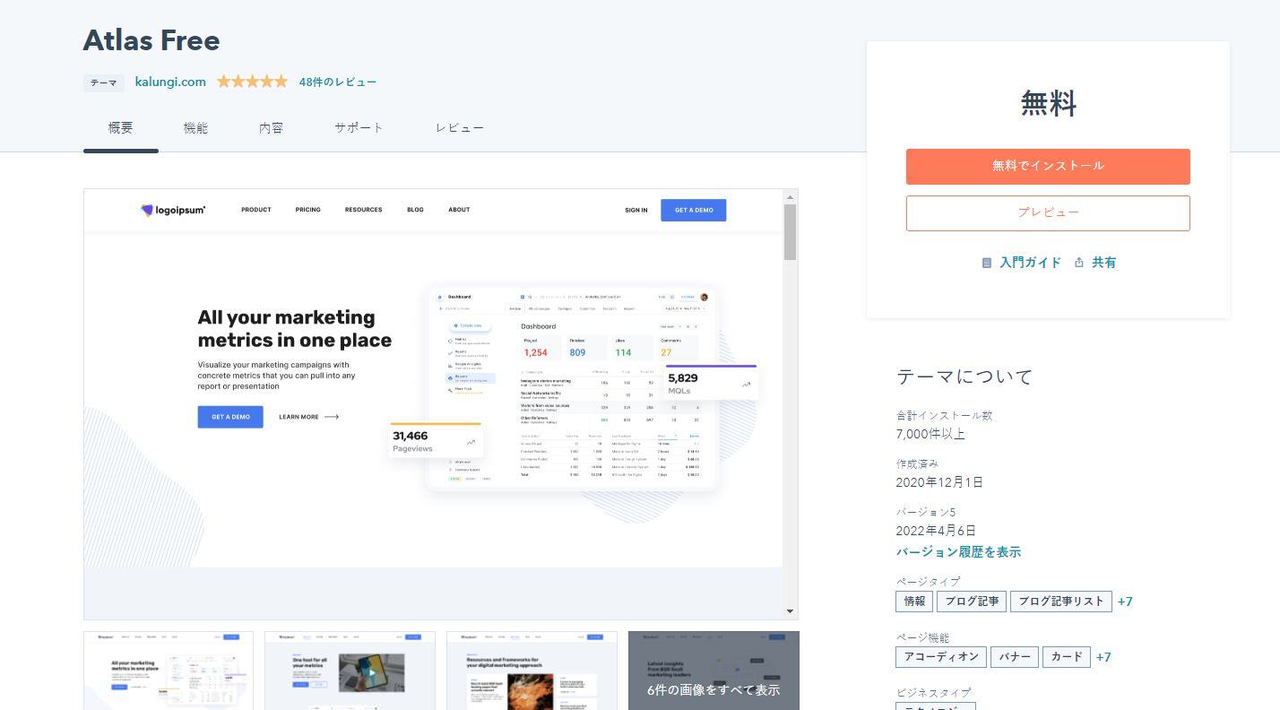Open the 内容 tab
This screenshot has height=710, width=1280.
click(271, 128)
